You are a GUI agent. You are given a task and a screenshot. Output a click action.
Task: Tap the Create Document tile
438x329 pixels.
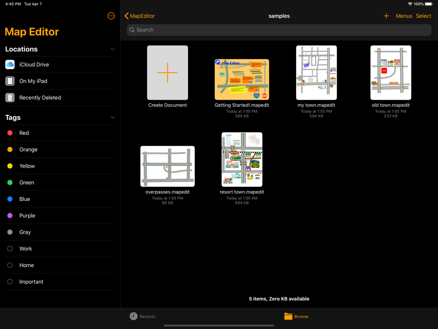point(167,73)
